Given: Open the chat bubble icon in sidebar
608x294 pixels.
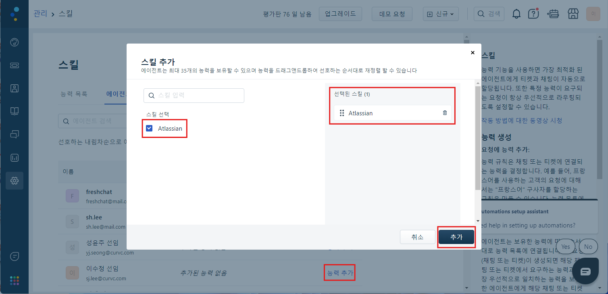Looking at the screenshot, I should coord(15,256).
